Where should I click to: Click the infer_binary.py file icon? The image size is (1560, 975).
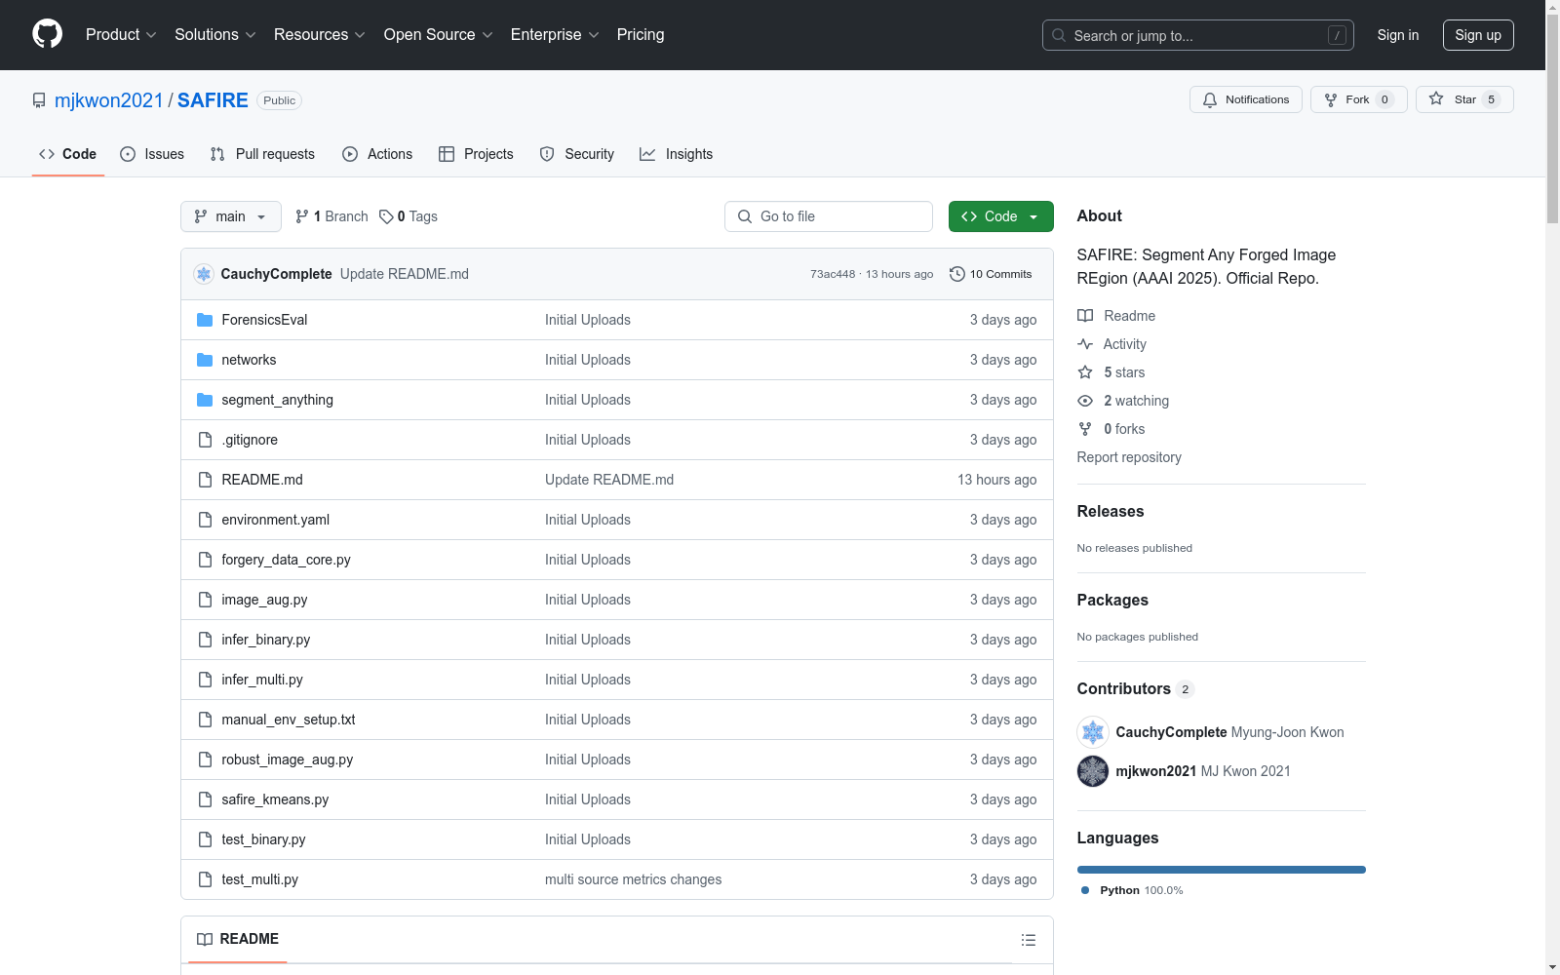[205, 640]
